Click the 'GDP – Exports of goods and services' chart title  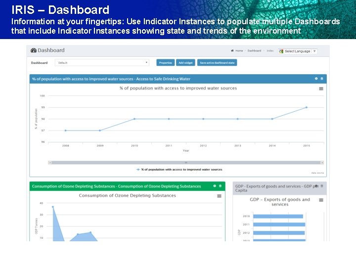(280, 202)
